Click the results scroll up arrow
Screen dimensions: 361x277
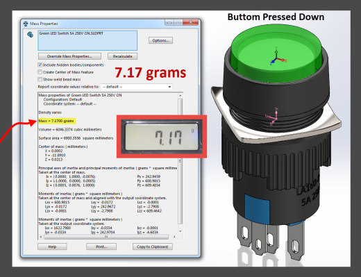(180, 95)
